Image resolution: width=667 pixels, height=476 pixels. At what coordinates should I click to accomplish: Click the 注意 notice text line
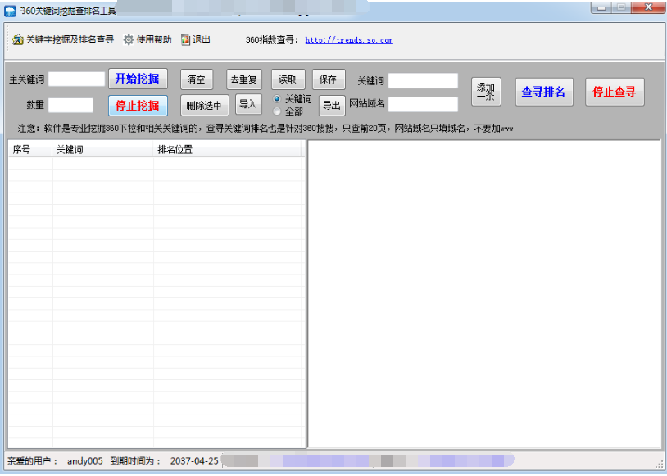coord(265,129)
